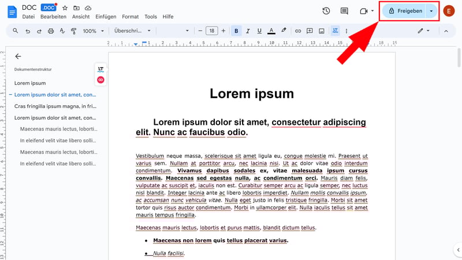This screenshot has width=462, height=260.
Task: Click the Freigeben share button
Action: pos(405,11)
